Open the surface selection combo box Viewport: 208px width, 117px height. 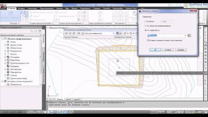click(167, 35)
